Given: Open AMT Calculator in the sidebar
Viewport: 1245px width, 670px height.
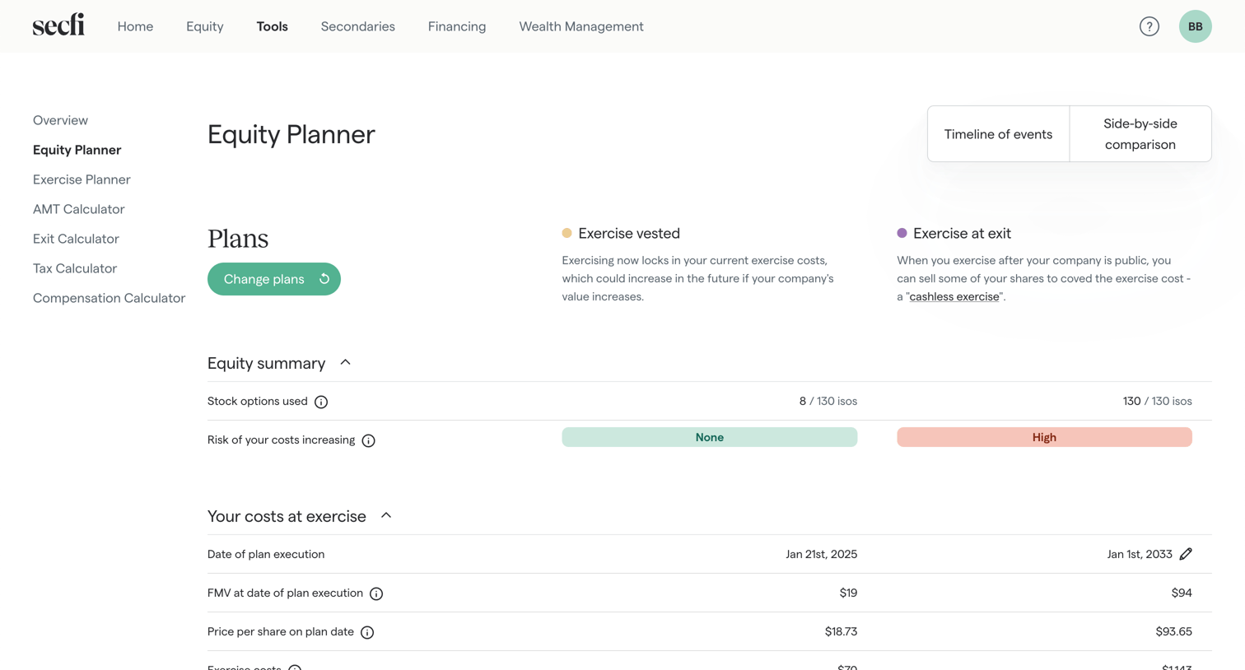Looking at the screenshot, I should click(78, 209).
